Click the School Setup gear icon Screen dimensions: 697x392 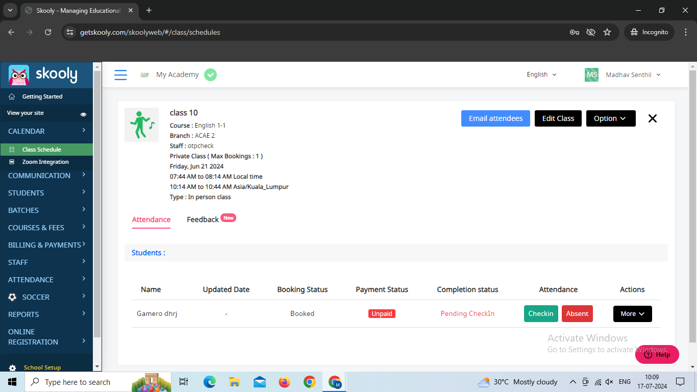(12, 368)
